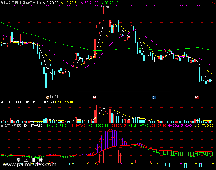The width and height of the screenshot is (216, 170).
Task: Open the 财 financial marker on the price chart
Action: (x=154, y=98)
